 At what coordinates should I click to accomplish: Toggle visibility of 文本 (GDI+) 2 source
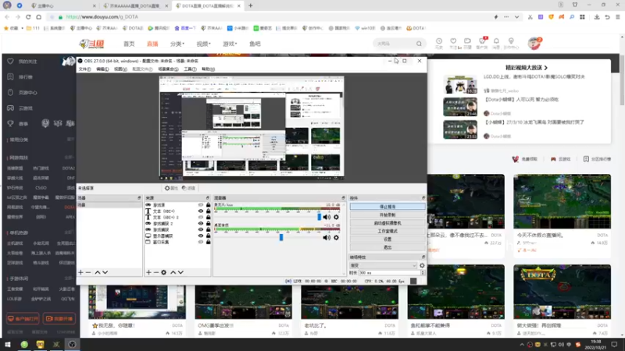click(201, 218)
